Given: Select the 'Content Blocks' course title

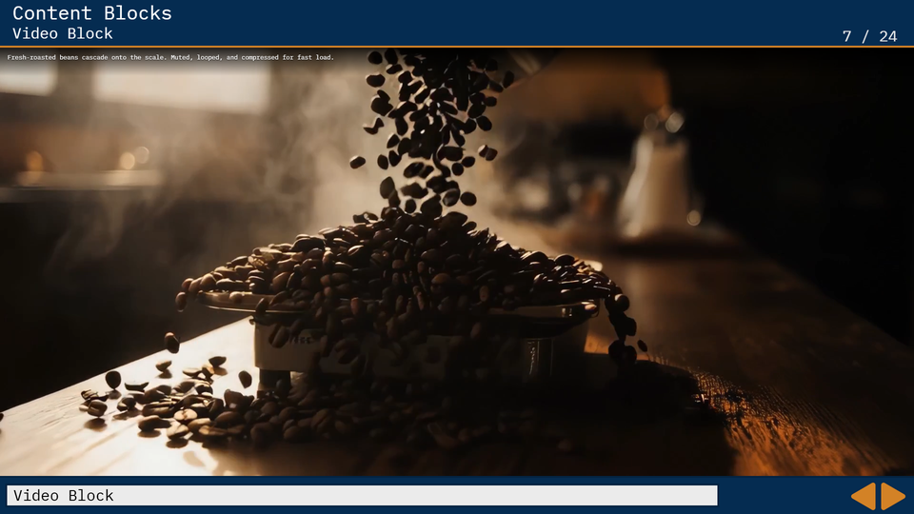Looking at the screenshot, I should (92, 12).
